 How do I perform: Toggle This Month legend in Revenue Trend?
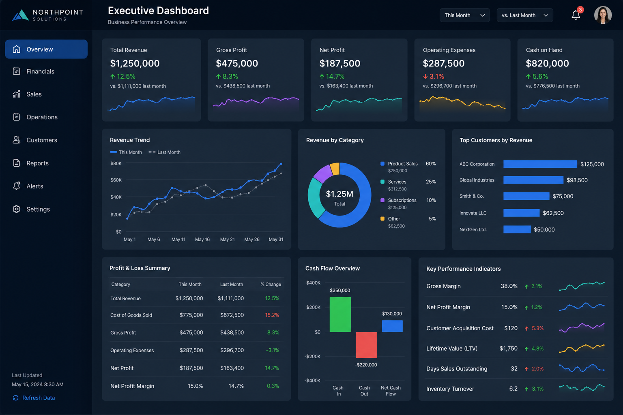[126, 152]
